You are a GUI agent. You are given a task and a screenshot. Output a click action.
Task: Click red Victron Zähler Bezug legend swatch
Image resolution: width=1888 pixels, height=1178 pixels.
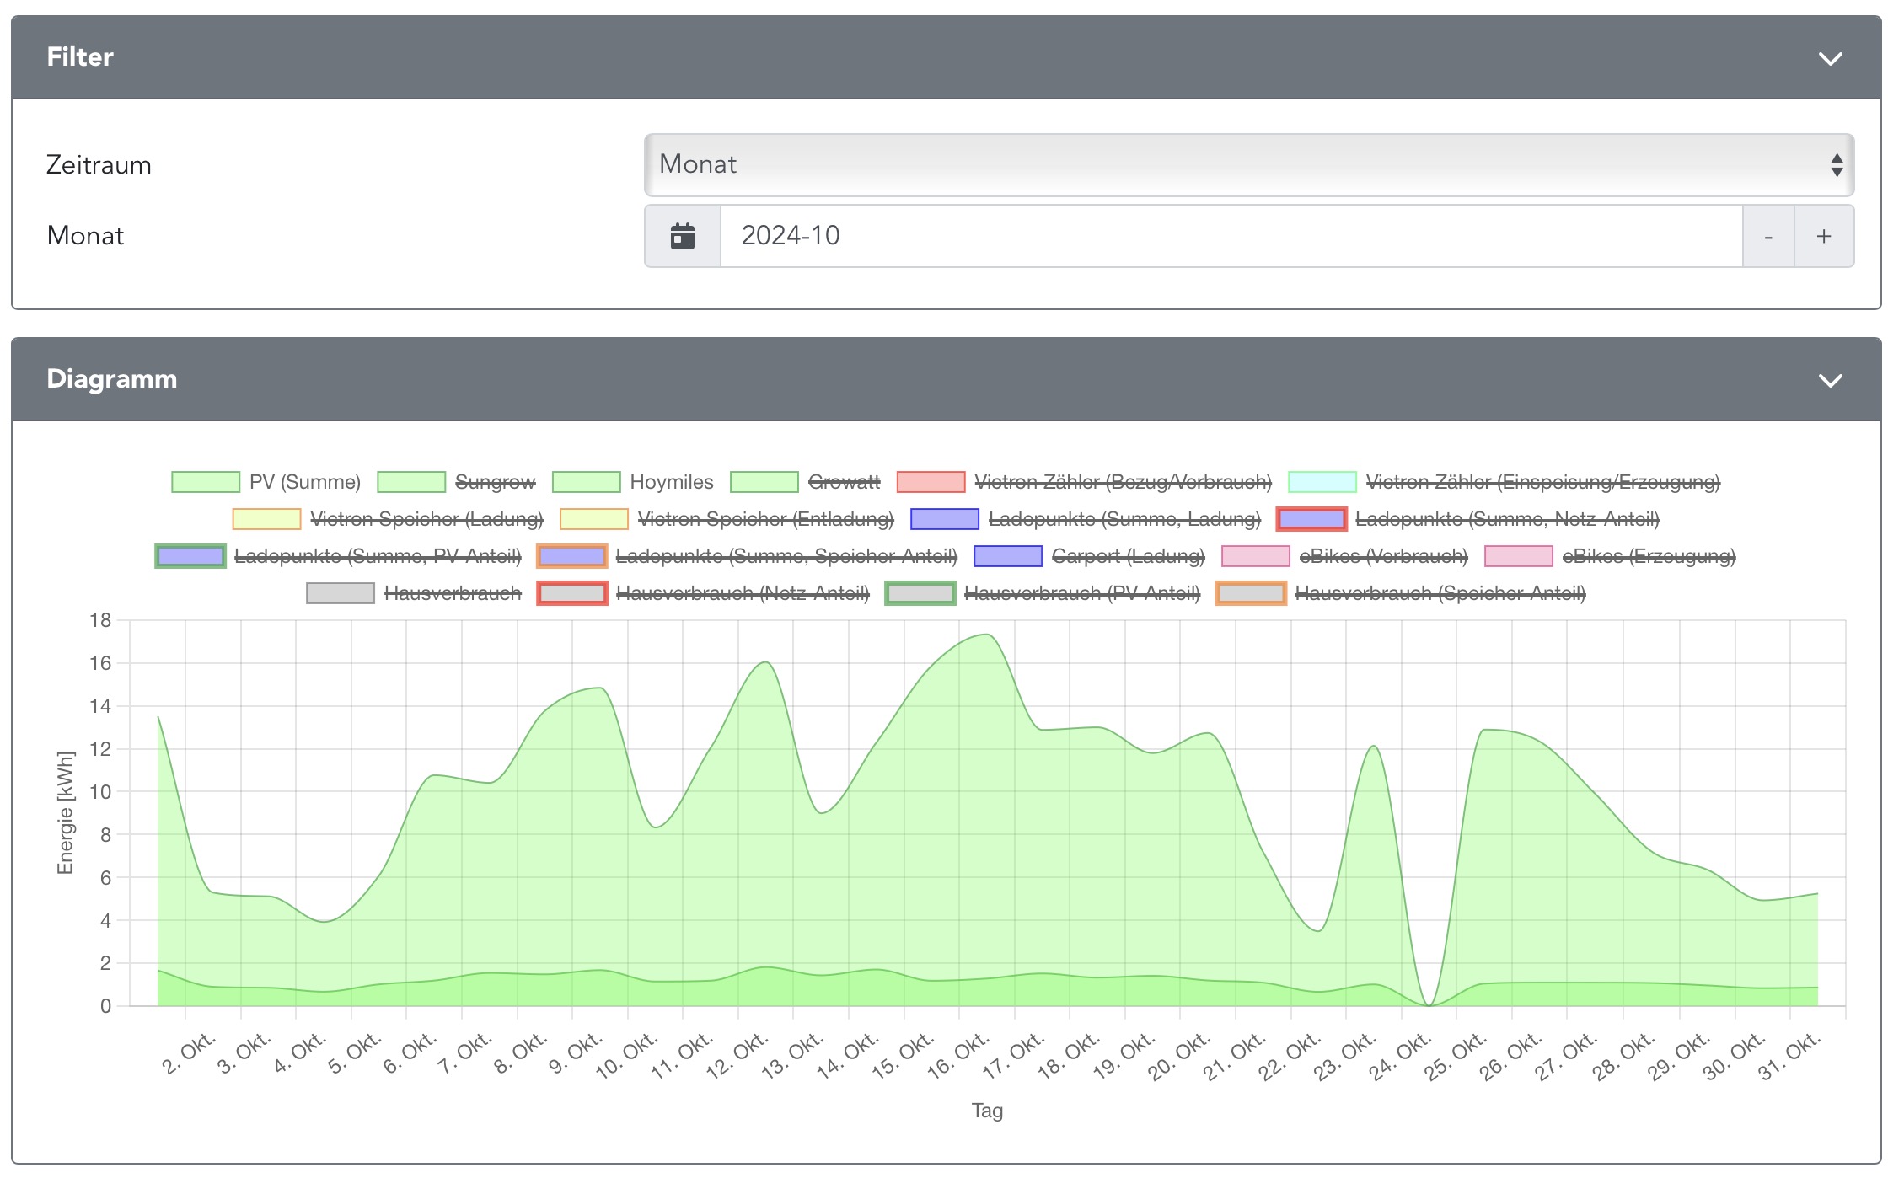tap(931, 482)
